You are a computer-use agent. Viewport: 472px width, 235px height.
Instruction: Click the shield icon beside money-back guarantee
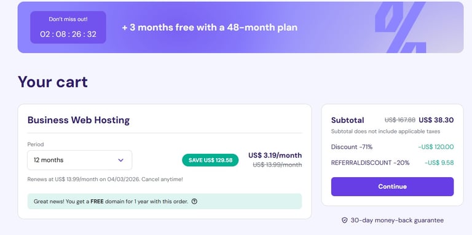pyautogui.click(x=345, y=220)
